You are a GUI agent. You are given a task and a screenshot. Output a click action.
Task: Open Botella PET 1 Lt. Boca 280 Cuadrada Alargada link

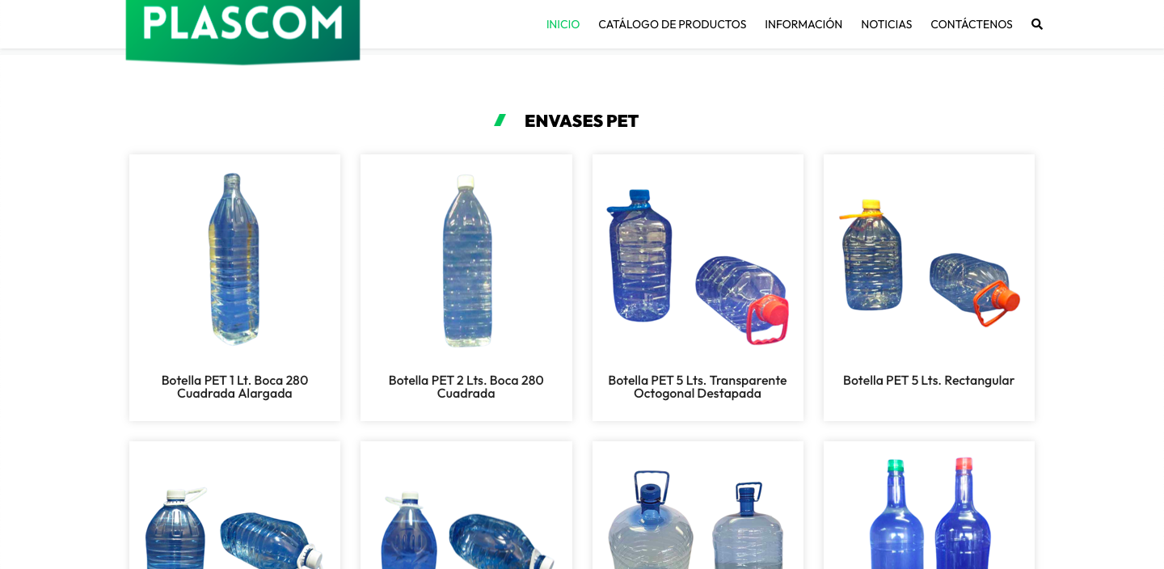point(234,386)
